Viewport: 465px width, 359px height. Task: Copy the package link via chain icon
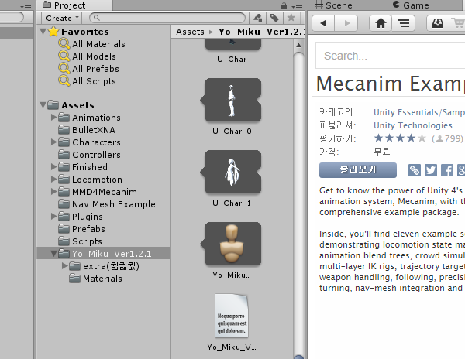pos(415,170)
